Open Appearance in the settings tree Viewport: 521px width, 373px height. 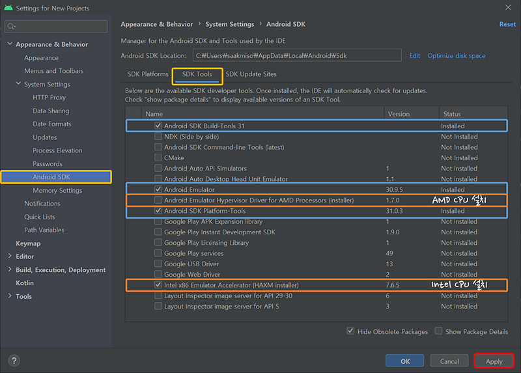point(41,58)
